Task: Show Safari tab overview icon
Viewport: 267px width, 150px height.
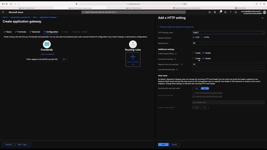Action: click(264, 4)
